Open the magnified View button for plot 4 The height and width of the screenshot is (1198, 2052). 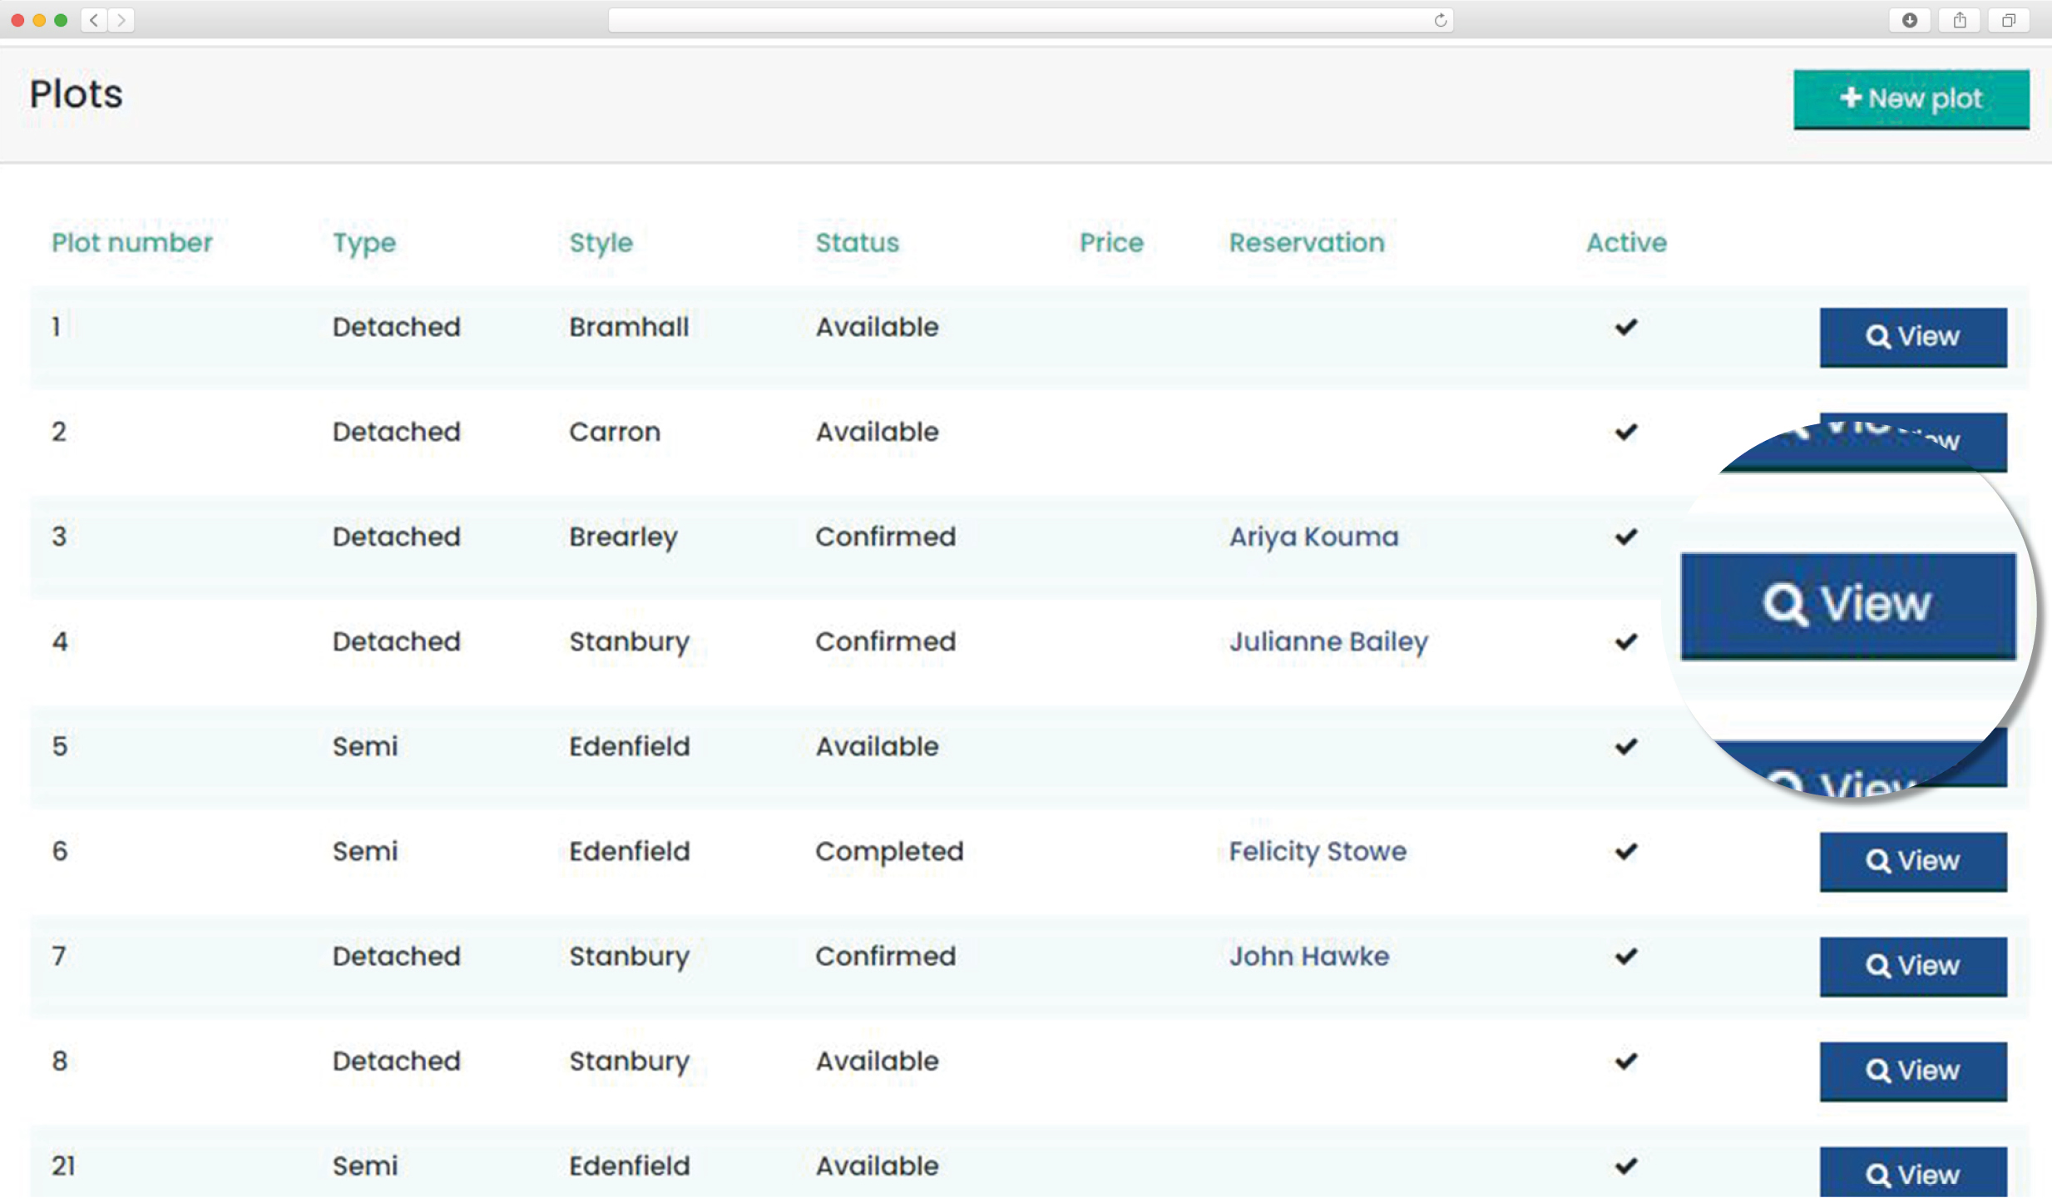tap(1848, 606)
